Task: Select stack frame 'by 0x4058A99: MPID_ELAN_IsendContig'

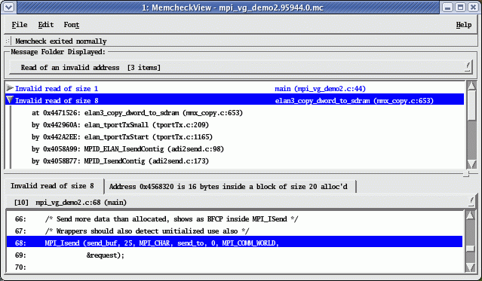Action: tap(127, 149)
